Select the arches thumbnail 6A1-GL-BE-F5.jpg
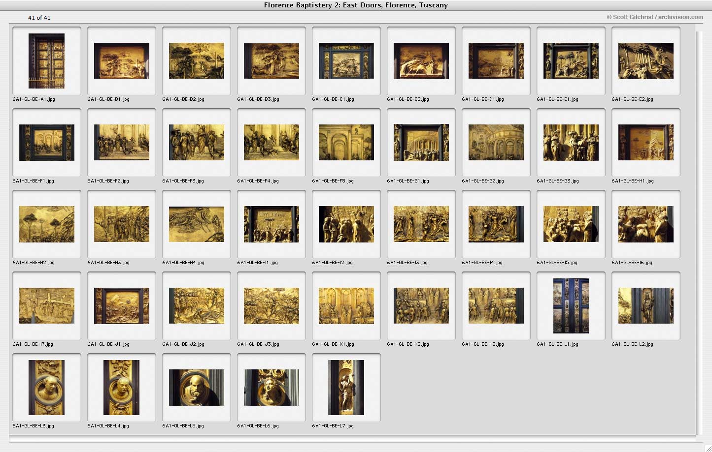The height and width of the screenshot is (452, 712). 346,143
